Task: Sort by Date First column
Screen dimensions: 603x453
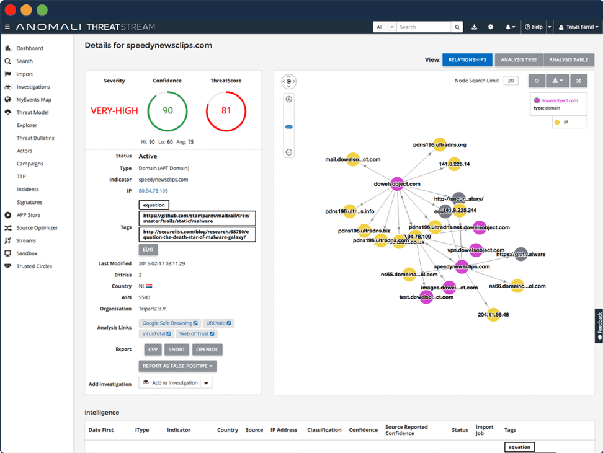Action: [x=100, y=430]
